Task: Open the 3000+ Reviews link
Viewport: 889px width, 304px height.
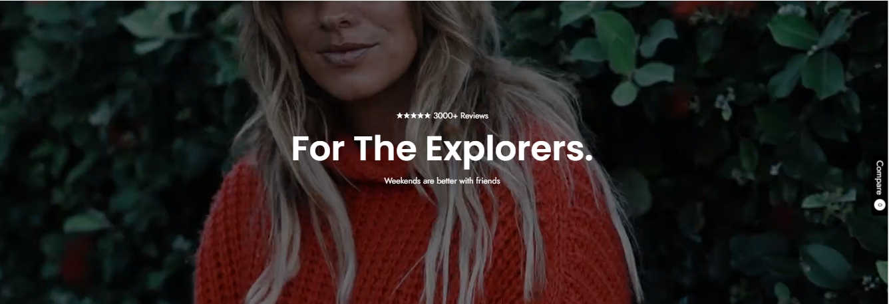Action: click(x=460, y=116)
